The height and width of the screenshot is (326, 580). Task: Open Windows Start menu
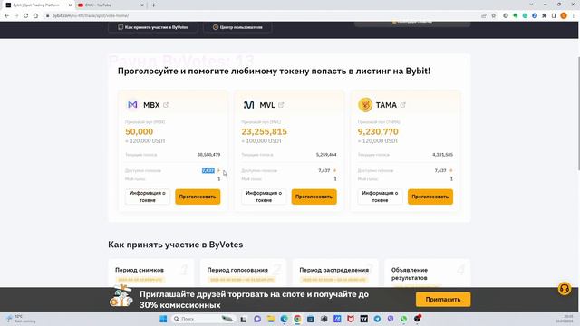(x=163, y=319)
